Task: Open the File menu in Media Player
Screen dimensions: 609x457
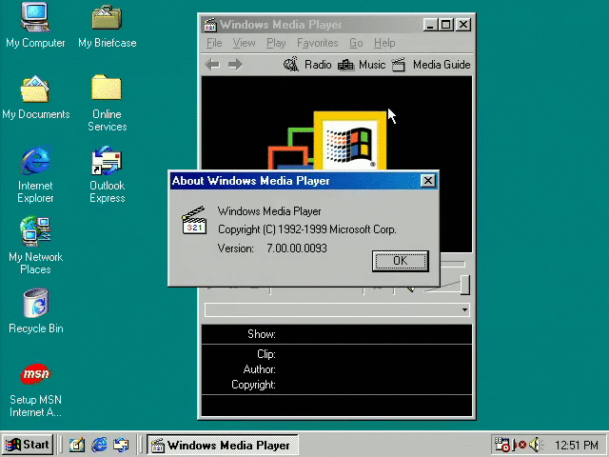Action: point(214,43)
